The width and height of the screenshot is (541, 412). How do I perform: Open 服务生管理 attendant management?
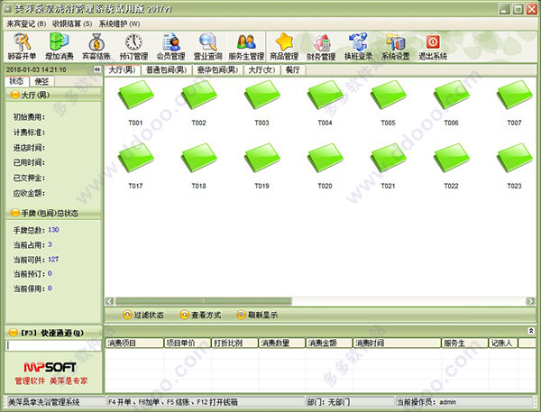click(x=246, y=47)
